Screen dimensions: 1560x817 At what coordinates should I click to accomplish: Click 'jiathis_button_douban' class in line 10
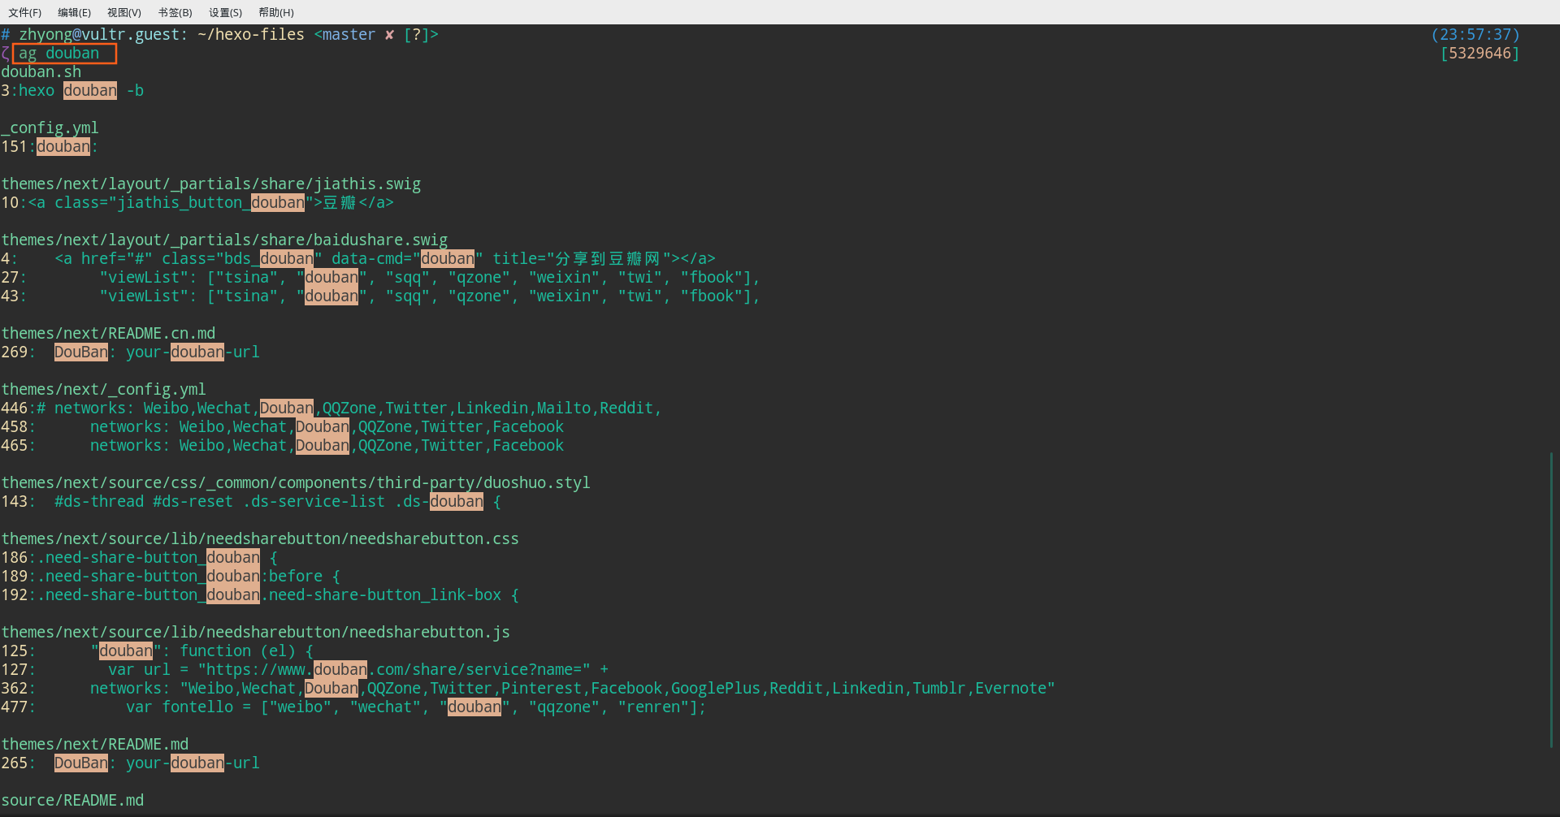point(211,203)
